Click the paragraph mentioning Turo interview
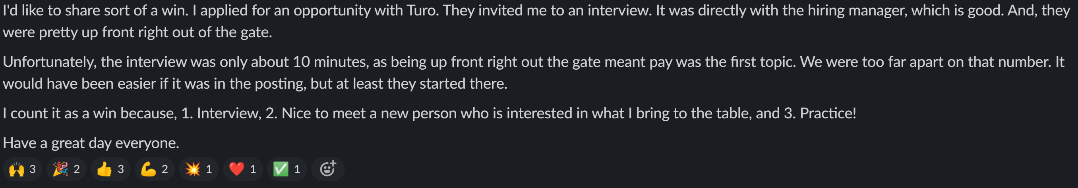 click(x=536, y=21)
